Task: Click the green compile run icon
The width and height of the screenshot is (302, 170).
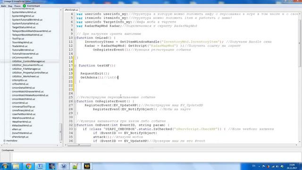Action: click(x=24, y=6)
